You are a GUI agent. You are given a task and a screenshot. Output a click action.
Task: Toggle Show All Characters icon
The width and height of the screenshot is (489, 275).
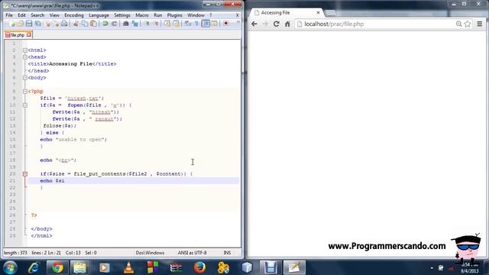pos(196,24)
